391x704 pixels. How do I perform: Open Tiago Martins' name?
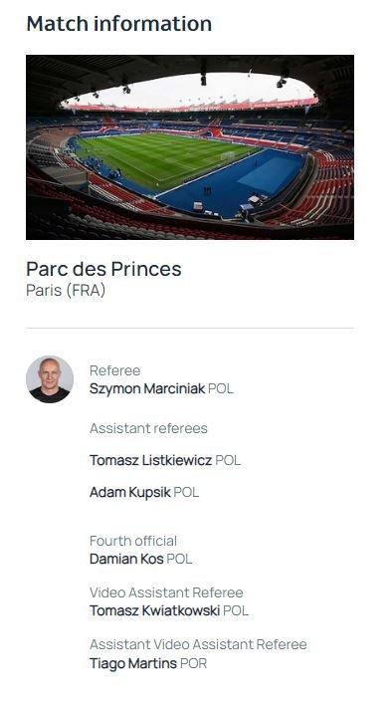coord(133,663)
